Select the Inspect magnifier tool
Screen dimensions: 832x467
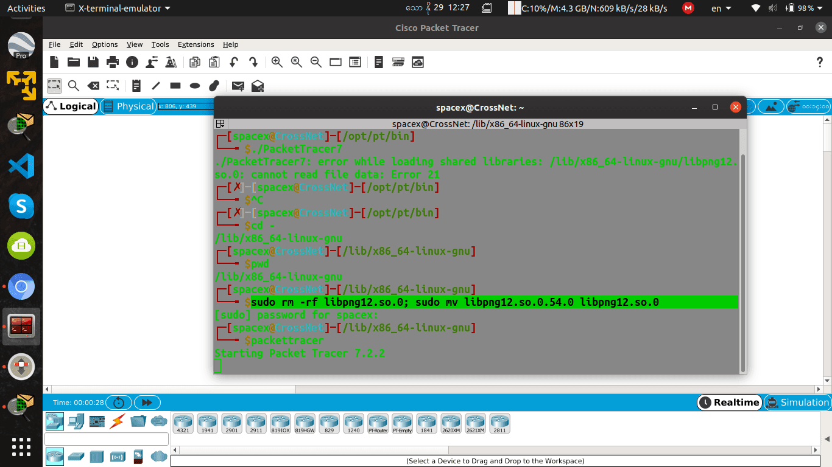[74, 86]
